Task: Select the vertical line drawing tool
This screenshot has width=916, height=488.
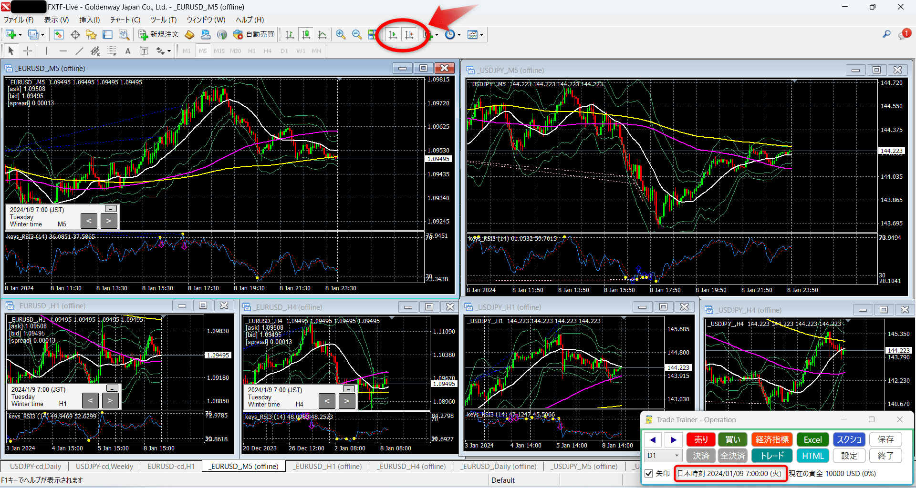Action: (47, 51)
